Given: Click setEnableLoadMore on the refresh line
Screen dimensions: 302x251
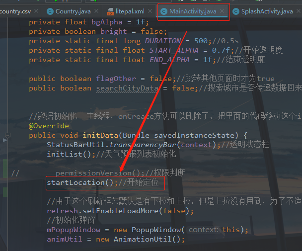Looking at the screenshot, I should pyautogui.click(x=120, y=211).
